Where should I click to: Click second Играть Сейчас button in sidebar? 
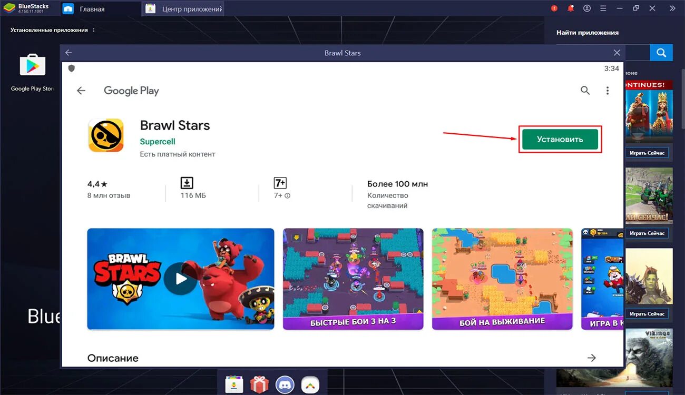(x=648, y=233)
